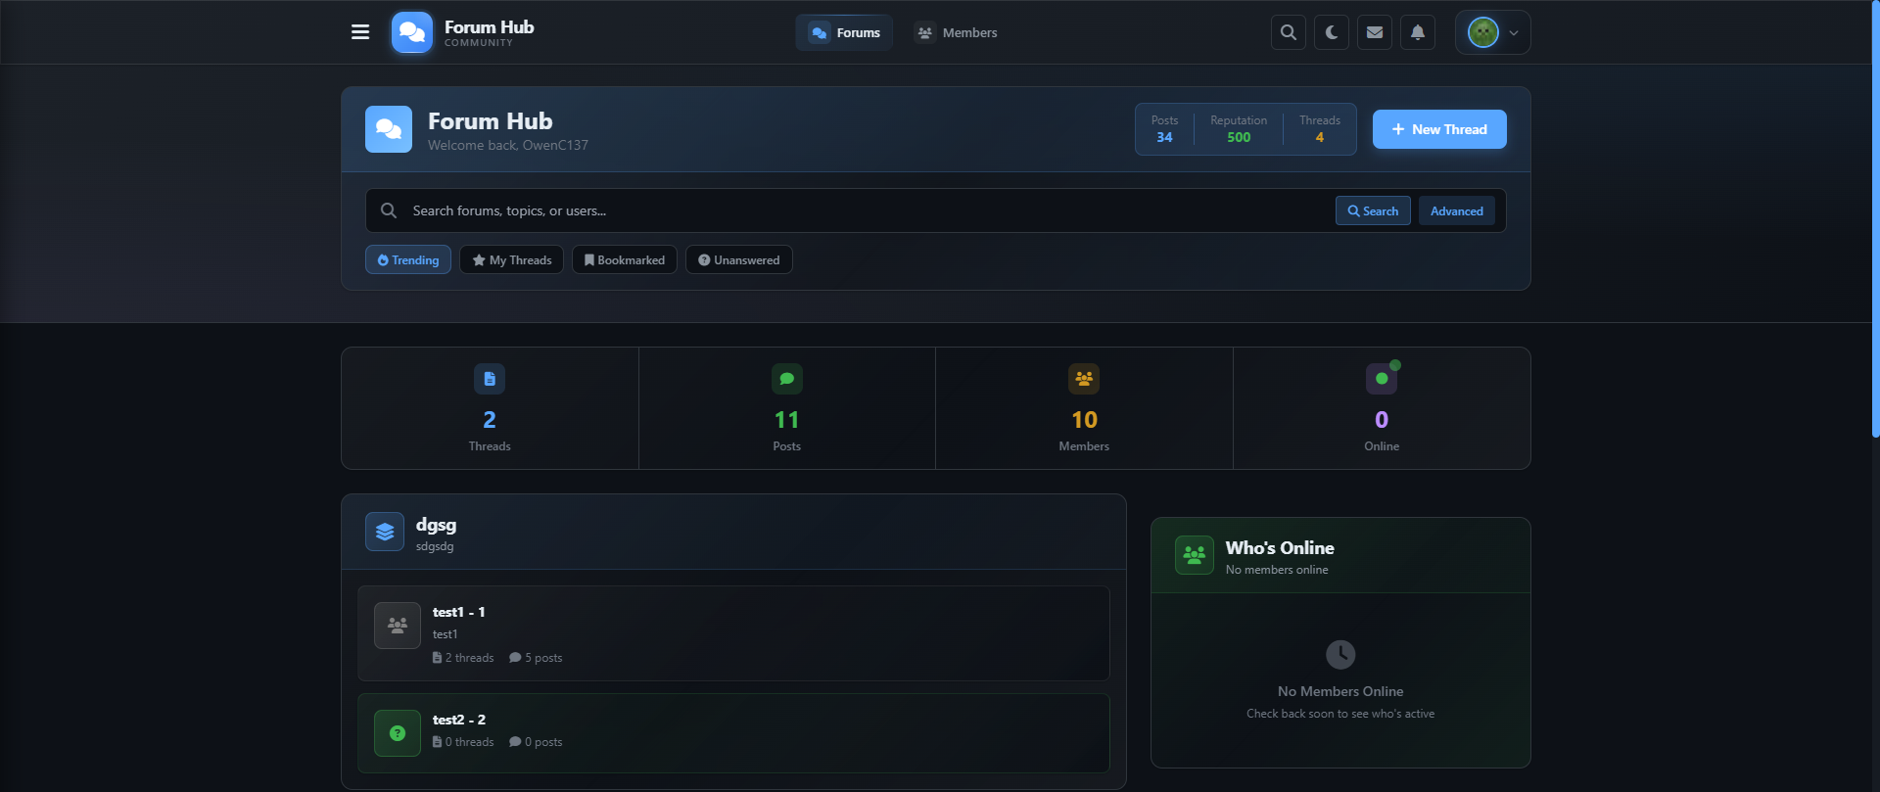
Task: Click the test2 - 2 forum question icon
Action: click(x=398, y=733)
